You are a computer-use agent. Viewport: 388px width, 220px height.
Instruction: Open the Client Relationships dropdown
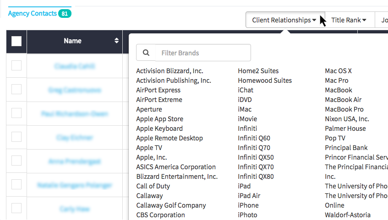pyautogui.click(x=284, y=20)
